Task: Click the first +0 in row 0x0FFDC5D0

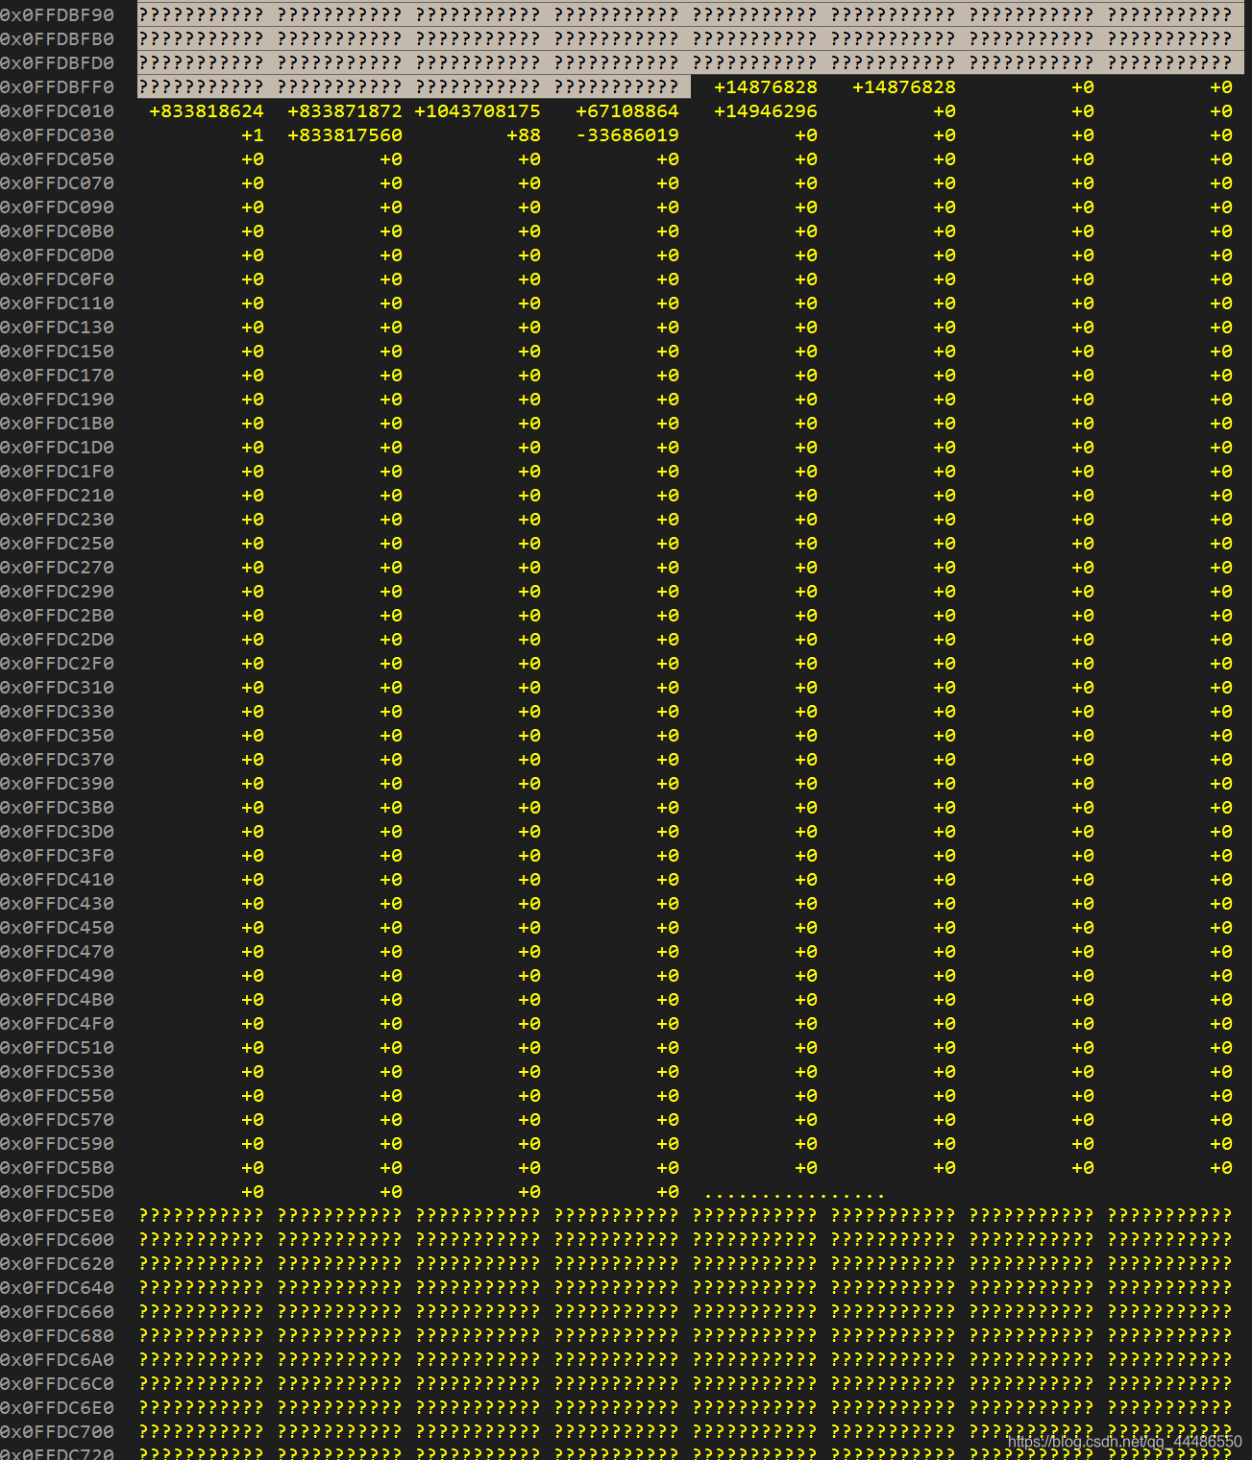Action: [252, 1192]
